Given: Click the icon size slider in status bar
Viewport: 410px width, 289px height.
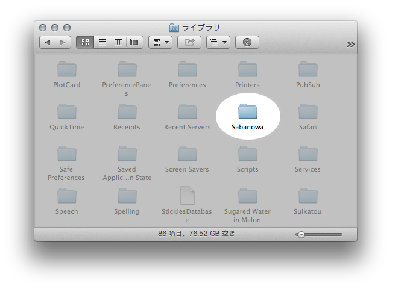Looking at the screenshot, I should click(319, 234).
